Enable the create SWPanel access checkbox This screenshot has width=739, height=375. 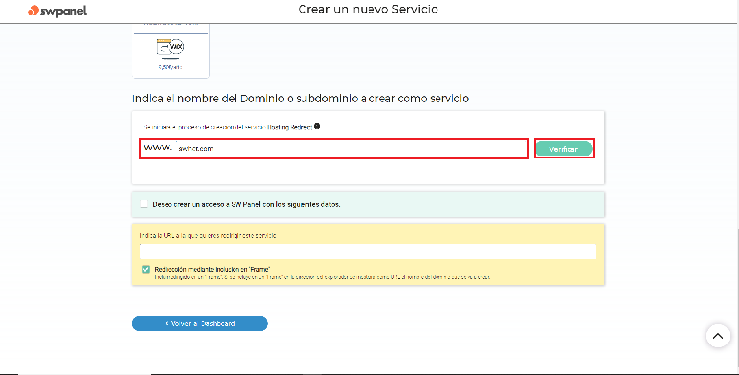point(144,204)
